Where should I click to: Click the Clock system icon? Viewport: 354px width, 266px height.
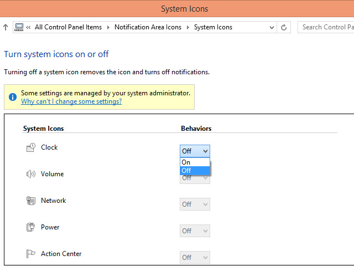click(x=31, y=147)
